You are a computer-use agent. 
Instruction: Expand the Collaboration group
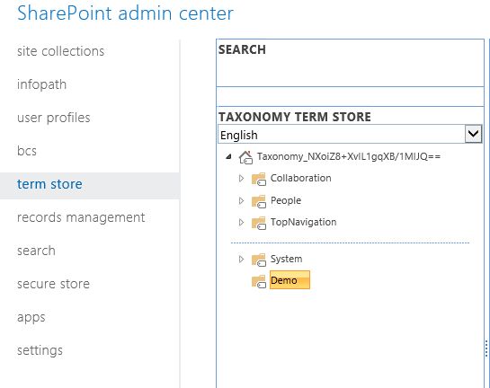point(241,178)
